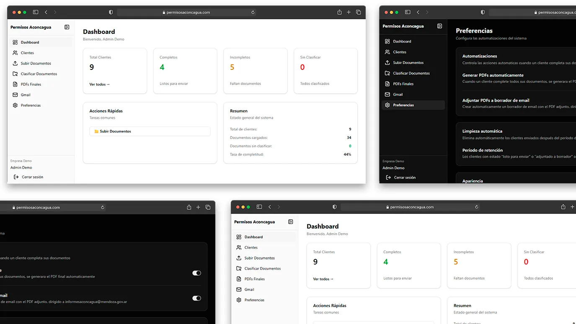Reload the page in the toggle-switches window
Viewport: 576px width, 324px height.
[x=103, y=207]
